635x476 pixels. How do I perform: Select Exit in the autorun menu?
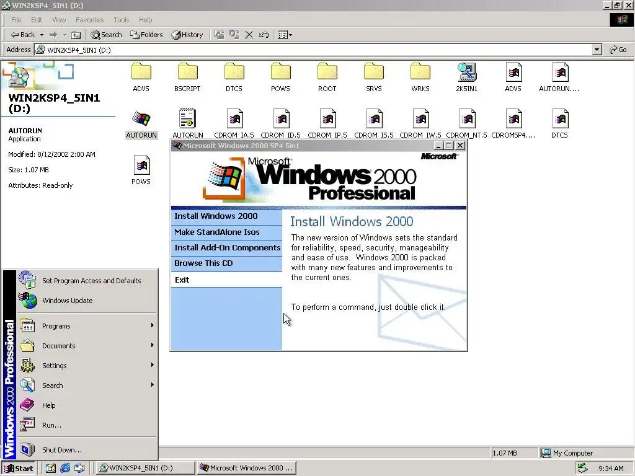coord(226,280)
